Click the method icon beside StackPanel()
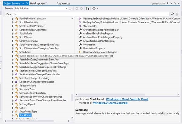Image resolution: width=182 pixels, height=124 pixels. click(x=80, y=26)
